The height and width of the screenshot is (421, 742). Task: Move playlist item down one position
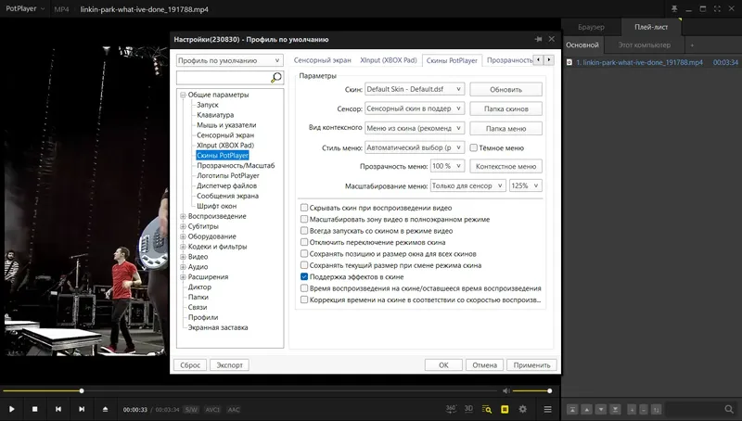[600, 410]
